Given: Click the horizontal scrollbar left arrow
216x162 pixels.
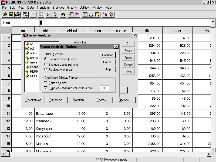Looking at the screenshot, I should coord(3,154).
